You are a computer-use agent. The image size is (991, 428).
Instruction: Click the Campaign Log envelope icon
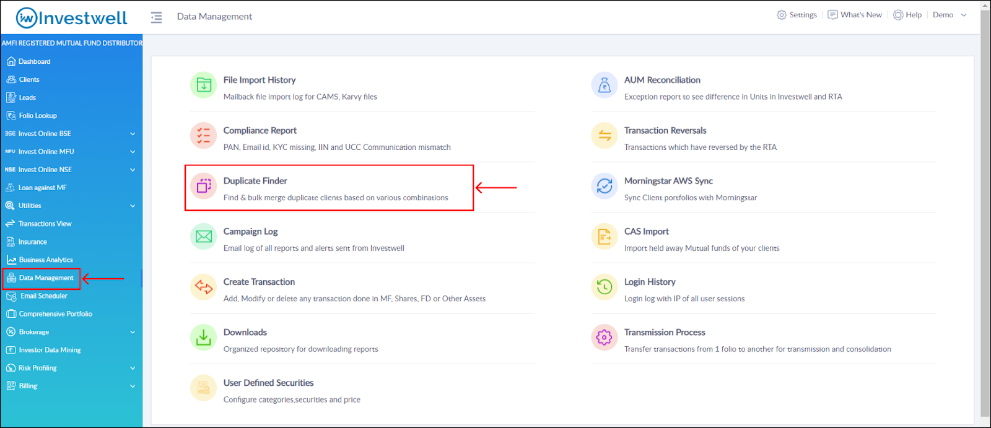pyautogui.click(x=203, y=237)
